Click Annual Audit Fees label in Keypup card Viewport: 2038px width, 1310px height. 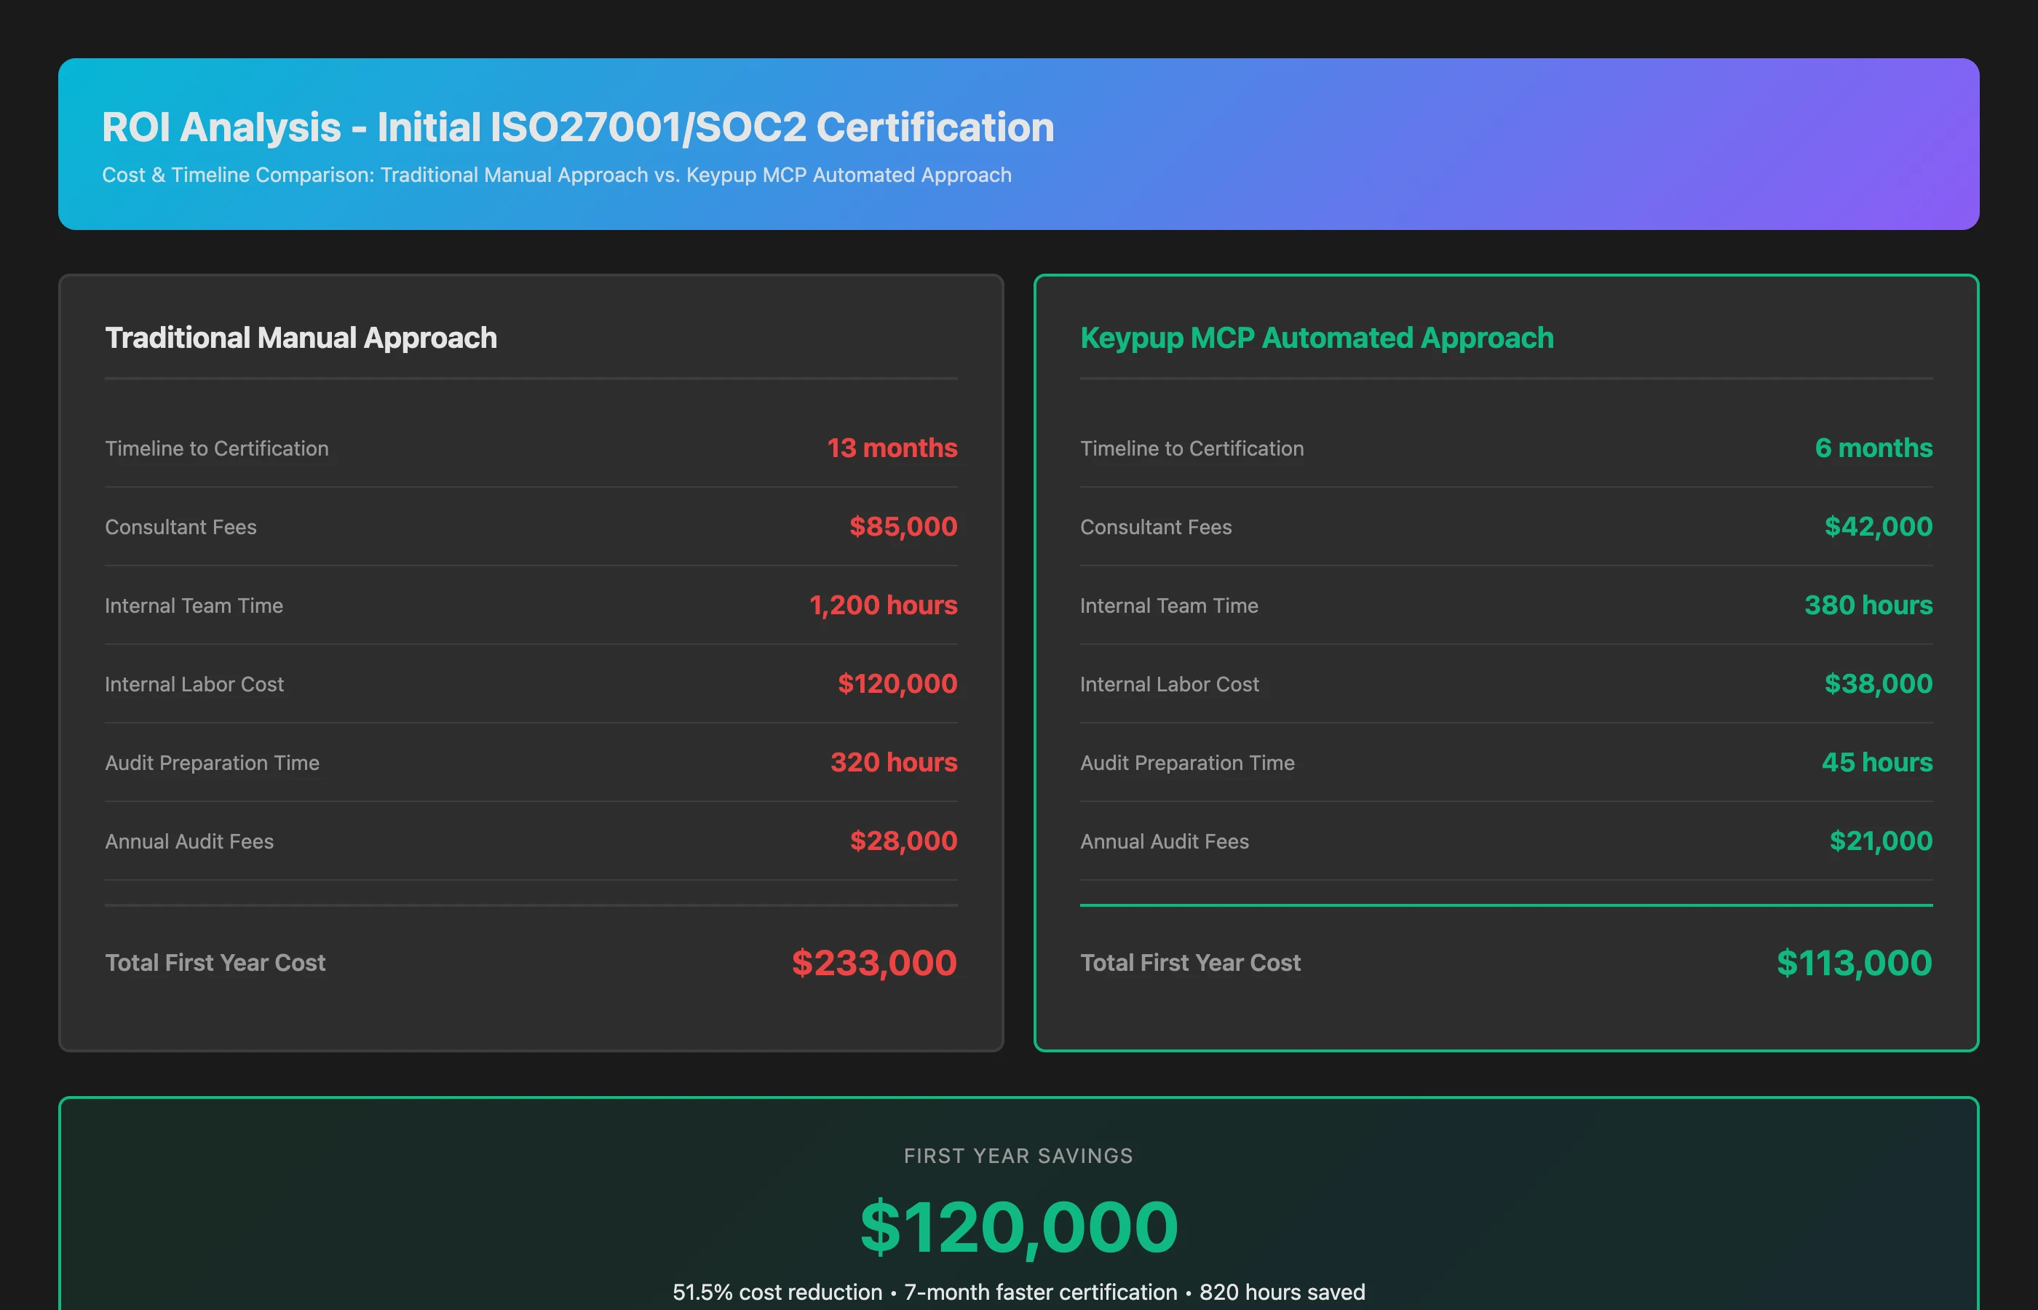(x=1164, y=842)
